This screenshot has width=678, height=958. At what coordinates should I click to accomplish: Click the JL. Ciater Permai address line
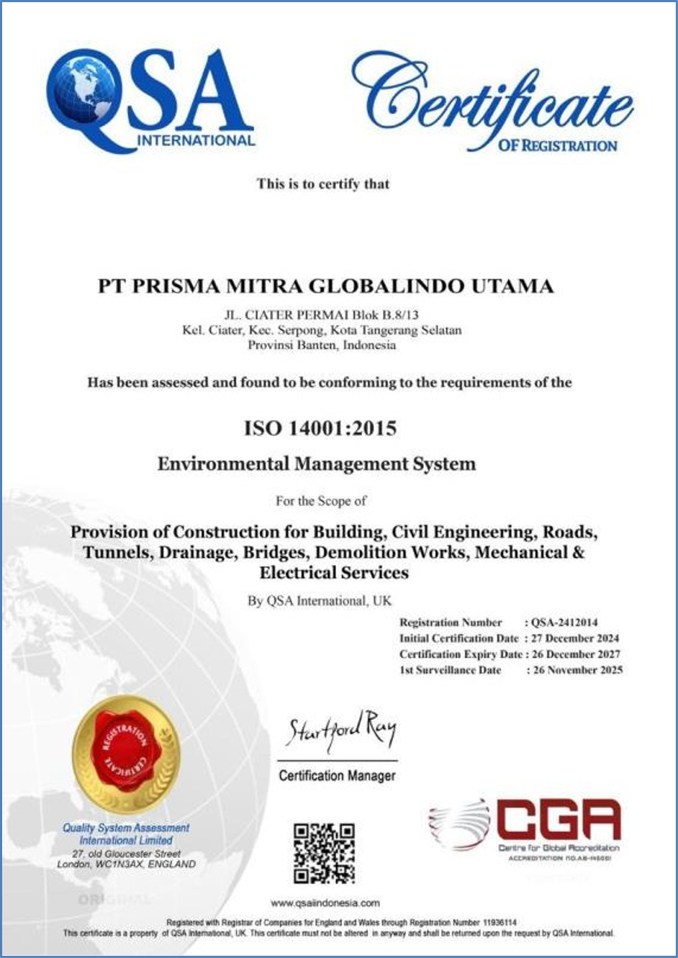pyautogui.click(x=321, y=315)
